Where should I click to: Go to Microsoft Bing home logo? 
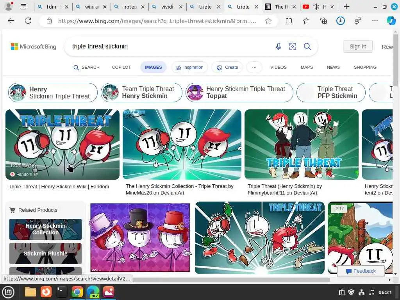pos(34,47)
